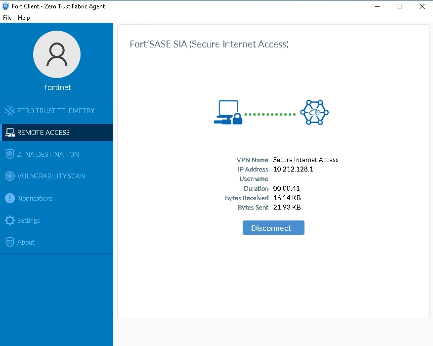Open the VULNERABILITY SCAN section
The height and width of the screenshot is (346, 433).
coord(51,176)
